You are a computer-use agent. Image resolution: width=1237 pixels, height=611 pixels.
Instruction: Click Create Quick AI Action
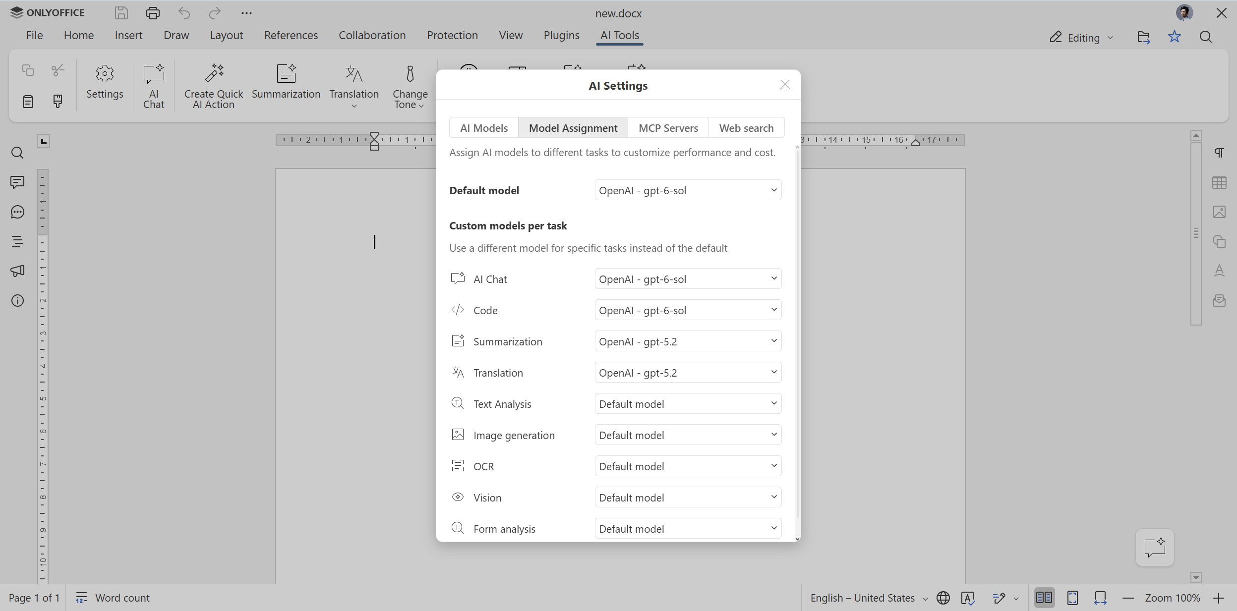(214, 86)
